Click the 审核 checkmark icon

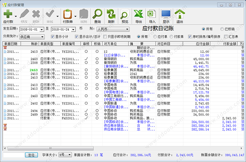(x=50, y=14)
